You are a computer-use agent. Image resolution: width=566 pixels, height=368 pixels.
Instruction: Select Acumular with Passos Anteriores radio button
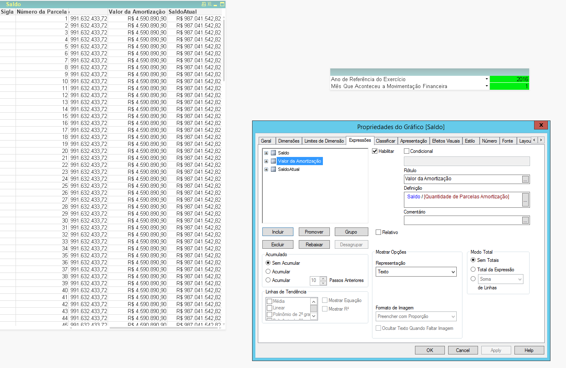click(x=268, y=280)
